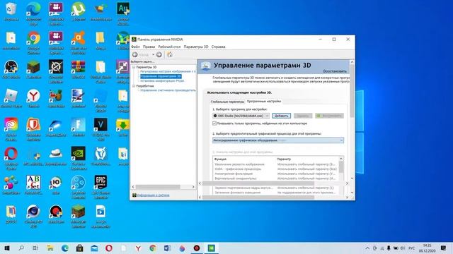Click the РУС language indicator
Screen dimensions: 453x254
pos(412,248)
